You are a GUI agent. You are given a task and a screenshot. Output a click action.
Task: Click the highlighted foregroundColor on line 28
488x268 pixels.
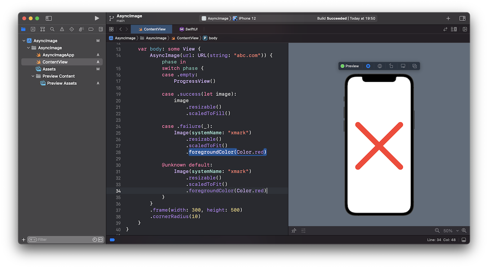coord(228,152)
